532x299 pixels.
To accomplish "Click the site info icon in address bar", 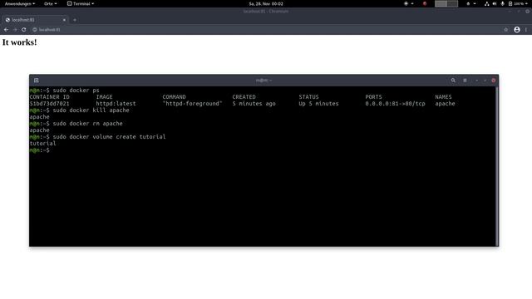I will 35,30.
